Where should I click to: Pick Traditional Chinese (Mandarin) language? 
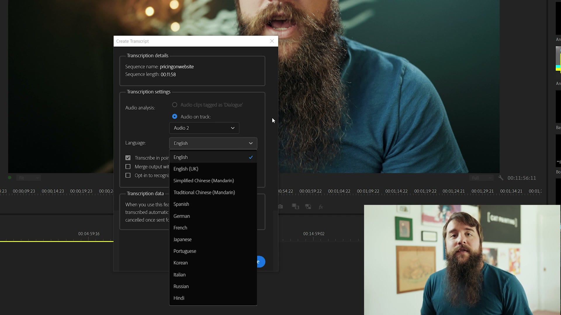[213, 192]
